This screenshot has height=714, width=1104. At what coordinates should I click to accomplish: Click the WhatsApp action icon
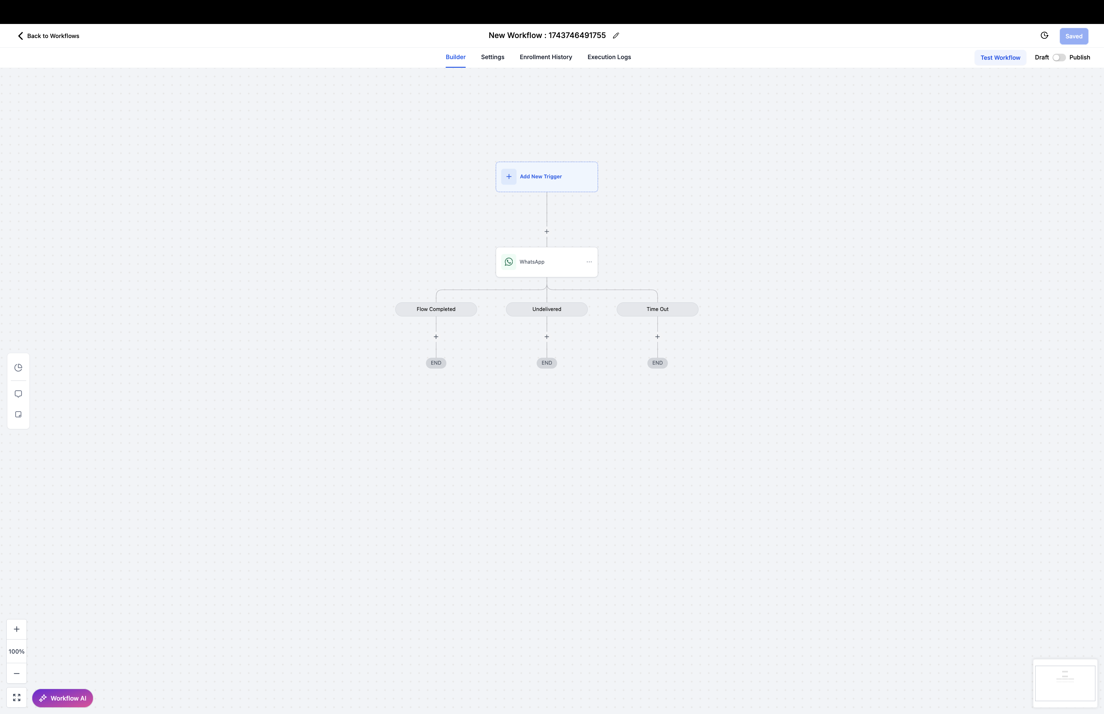(x=509, y=262)
